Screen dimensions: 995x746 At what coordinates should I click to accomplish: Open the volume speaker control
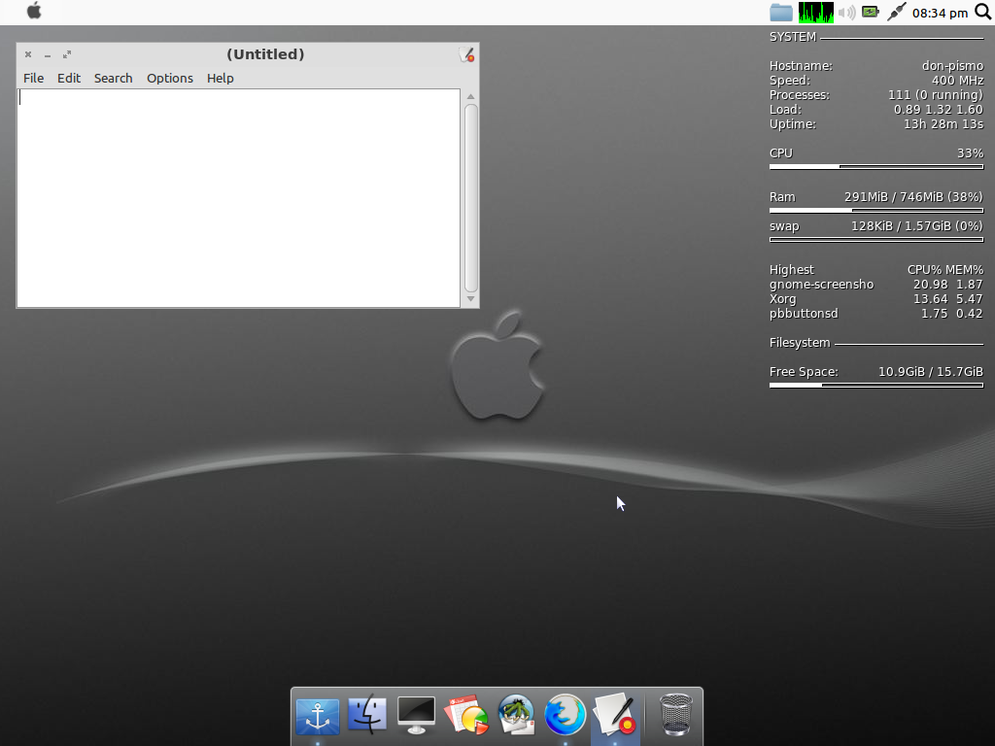(x=846, y=13)
